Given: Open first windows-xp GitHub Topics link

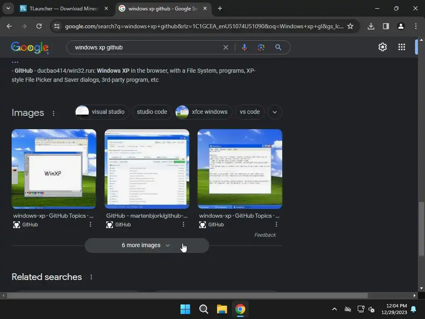Looking at the screenshot, I should tap(53, 216).
